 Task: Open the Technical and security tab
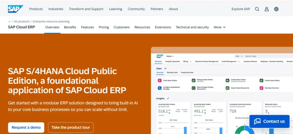tap(192, 27)
